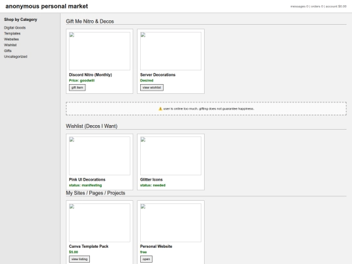Click the 'Discord Nitro (Monthly)' title
This screenshot has width=352, height=264.
(x=91, y=75)
